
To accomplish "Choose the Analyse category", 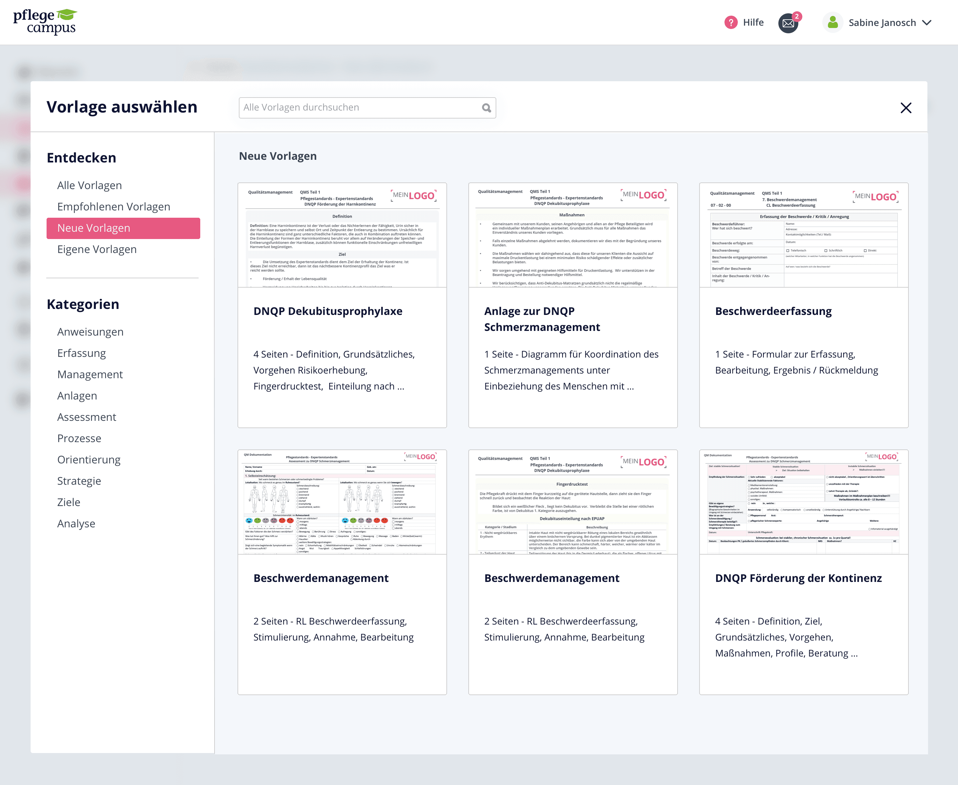I will (x=76, y=524).
